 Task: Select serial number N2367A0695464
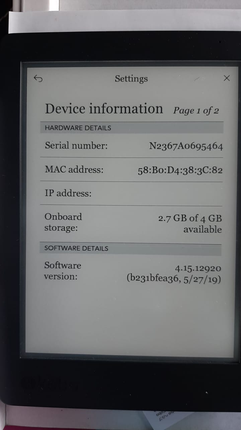186,146
